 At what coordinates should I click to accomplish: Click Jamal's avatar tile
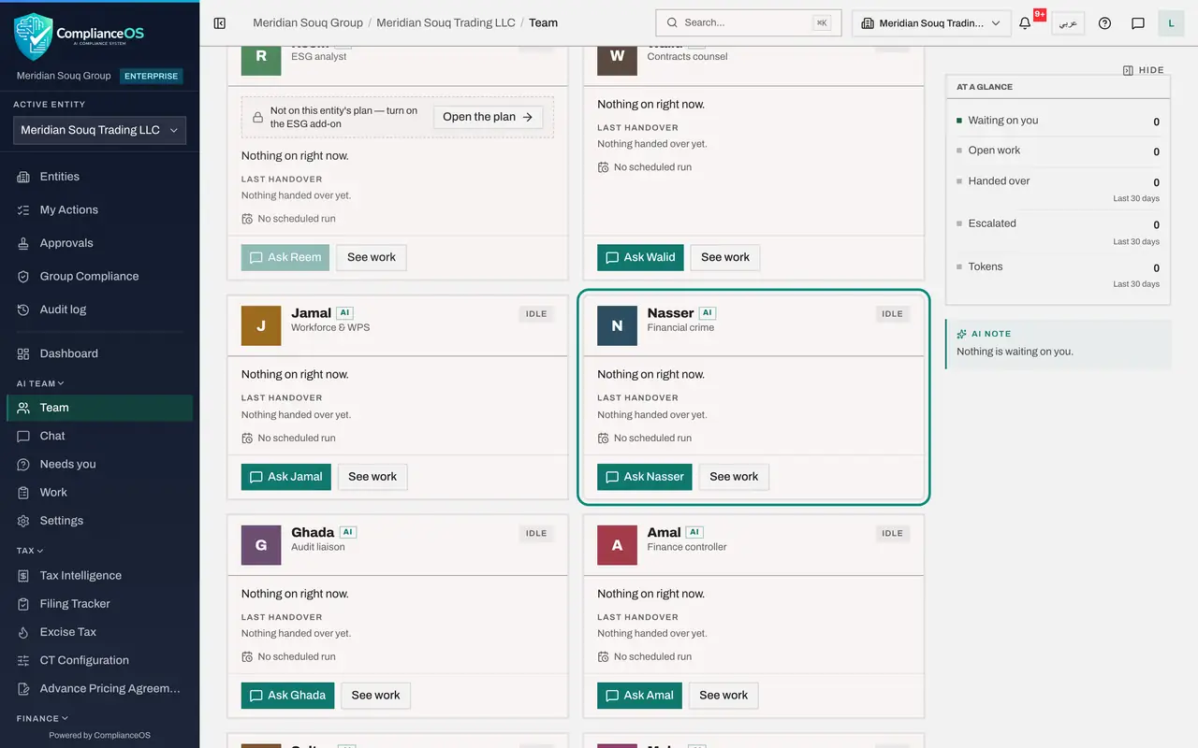click(x=261, y=325)
